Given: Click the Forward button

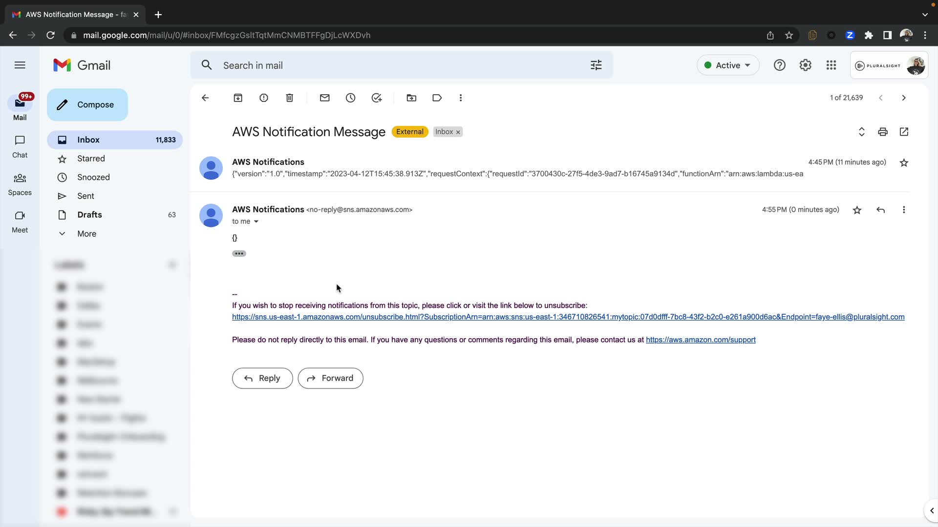Looking at the screenshot, I should pos(330,378).
